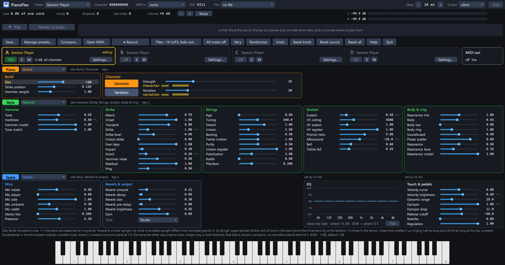
Task: Click the Fine button
Action: click(496, 5)
